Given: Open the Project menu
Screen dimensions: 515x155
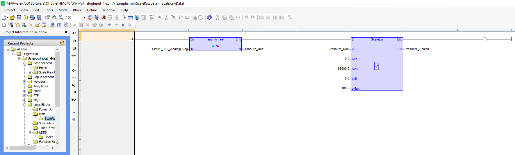Looking at the screenshot, I should click(10, 10).
